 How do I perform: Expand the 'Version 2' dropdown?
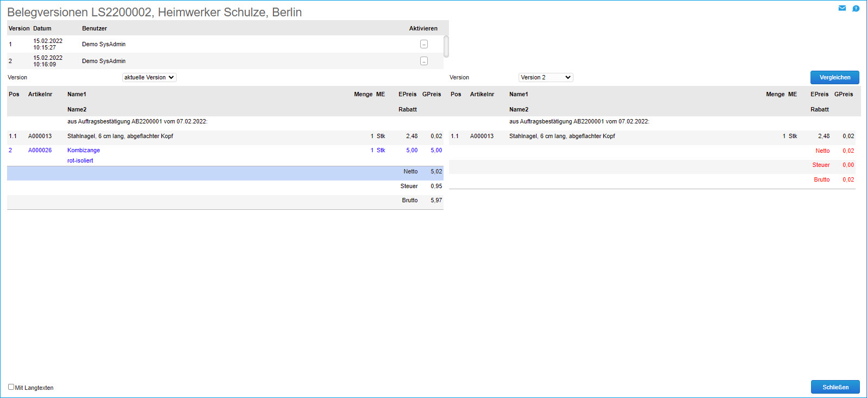coord(545,77)
